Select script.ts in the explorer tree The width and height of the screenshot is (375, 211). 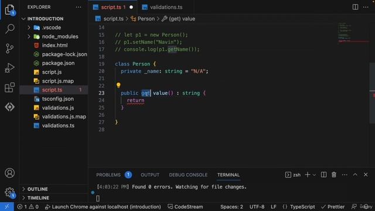point(52,90)
